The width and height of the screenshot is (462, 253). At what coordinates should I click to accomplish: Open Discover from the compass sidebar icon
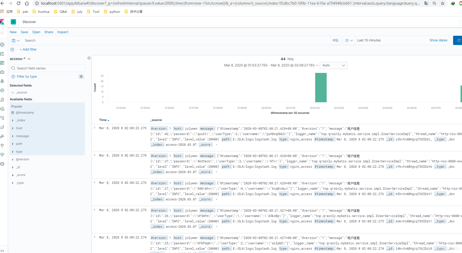coord(2,44)
